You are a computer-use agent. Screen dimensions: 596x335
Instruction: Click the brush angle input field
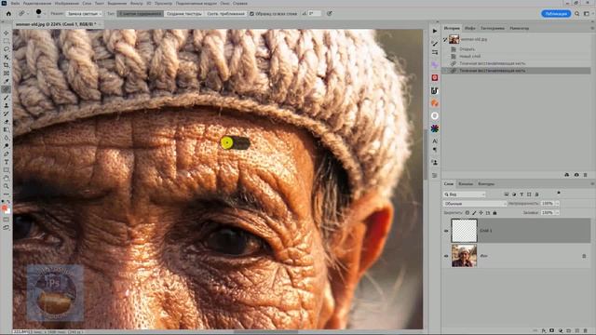coord(314,14)
